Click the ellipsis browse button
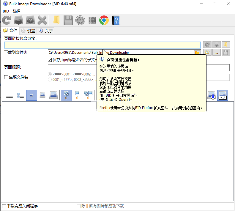Image resolution: width=235 pixels, height=211 pixels. [x=217, y=52]
